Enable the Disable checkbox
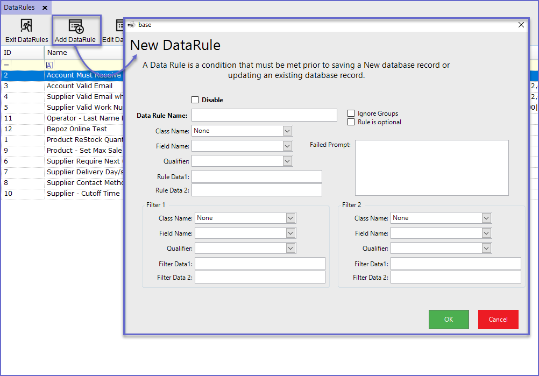This screenshot has height=376, width=539. tap(195, 100)
